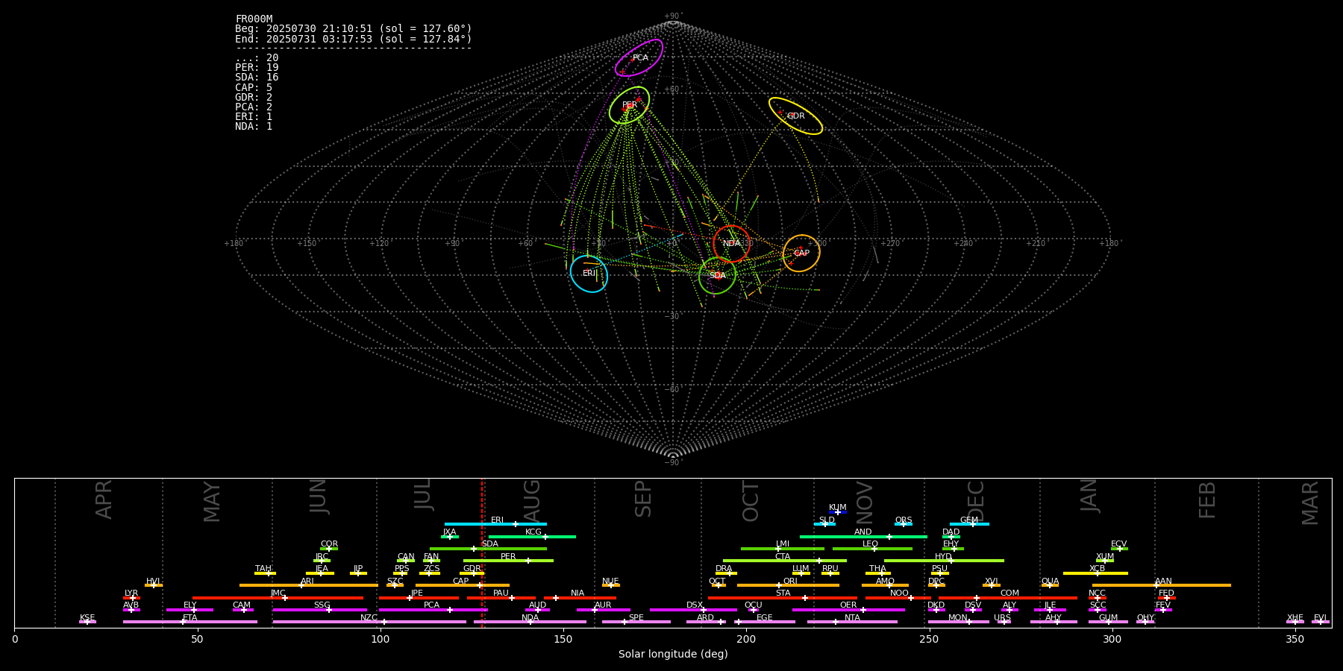Click the SSG purple bar in timeline
This screenshot has height=671, width=1343.
(x=319, y=610)
